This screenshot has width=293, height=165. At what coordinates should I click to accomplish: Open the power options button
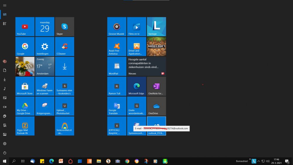point(5,153)
